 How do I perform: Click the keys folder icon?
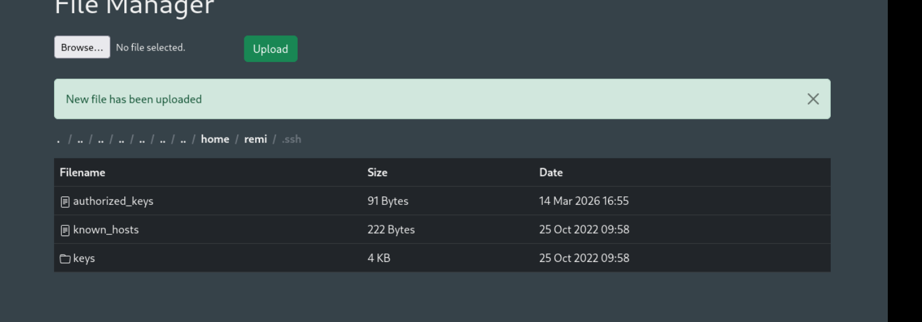(65, 259)
